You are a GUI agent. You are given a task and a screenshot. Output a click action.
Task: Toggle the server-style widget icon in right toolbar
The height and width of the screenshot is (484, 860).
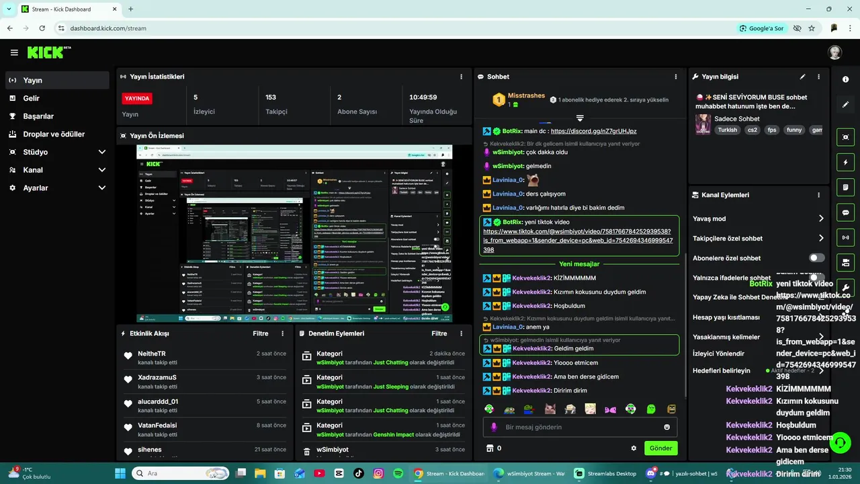tap(845, 262)
